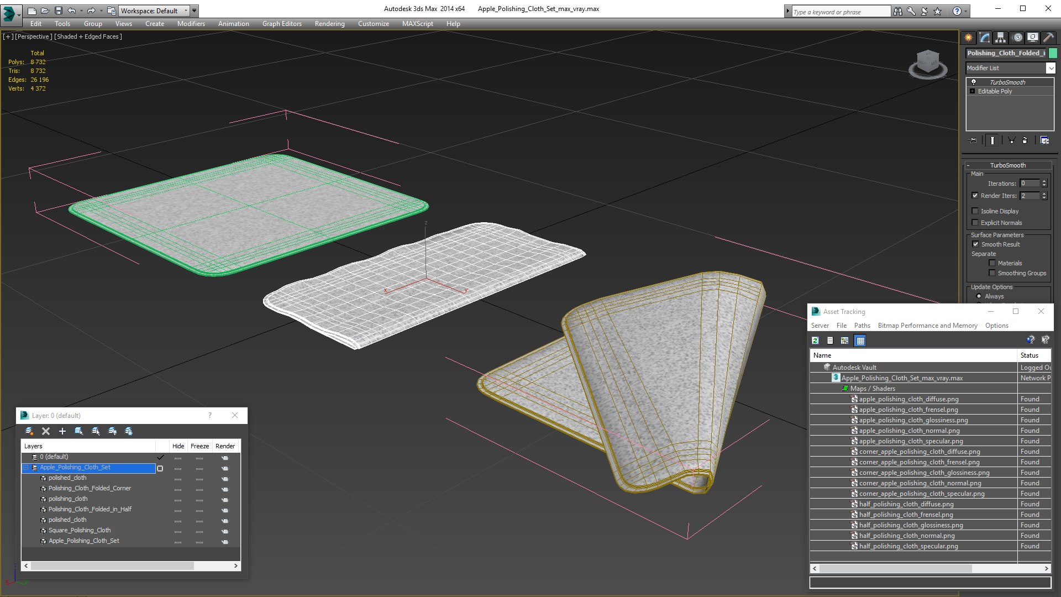1061x597 pixels.
Task: Add selected objects to layer plus icon
Action: [x=62, y=431]
